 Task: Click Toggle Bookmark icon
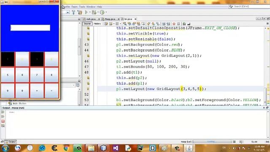click(158, 24)
